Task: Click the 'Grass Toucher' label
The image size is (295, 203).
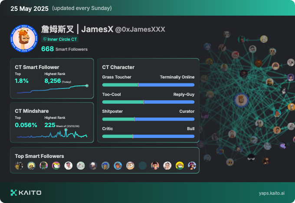Action: tap(117, 77)
